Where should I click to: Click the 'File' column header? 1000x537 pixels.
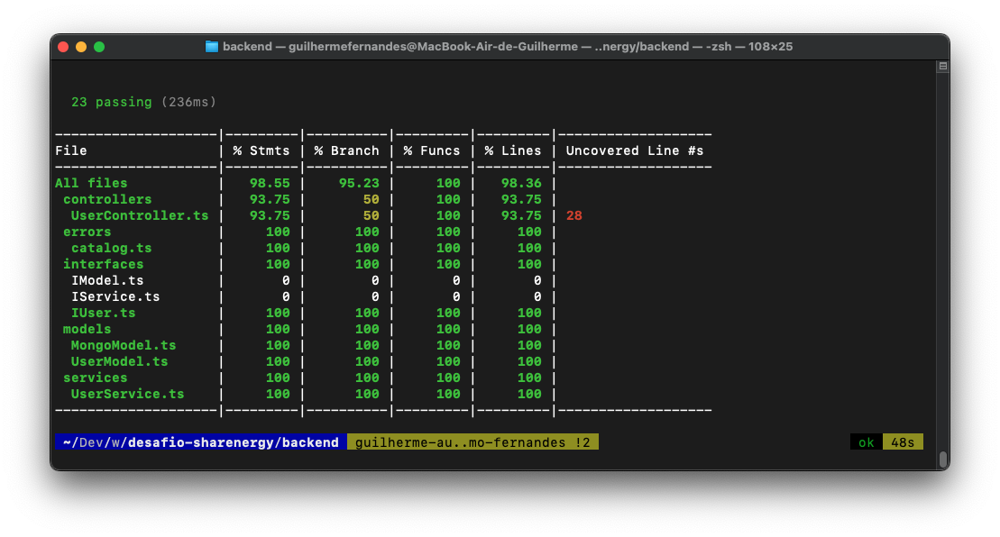[71, 151]
